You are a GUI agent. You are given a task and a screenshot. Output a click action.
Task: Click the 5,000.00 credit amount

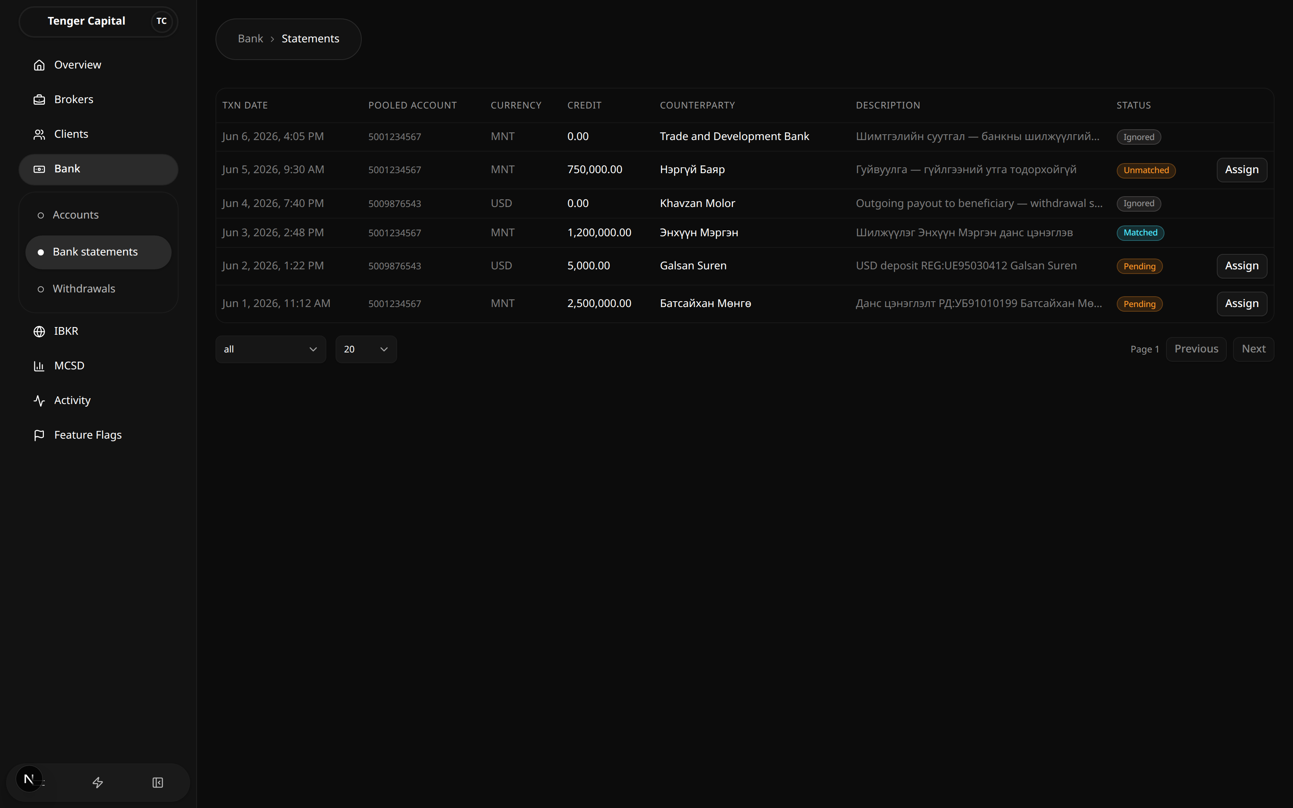pos(588,266)
